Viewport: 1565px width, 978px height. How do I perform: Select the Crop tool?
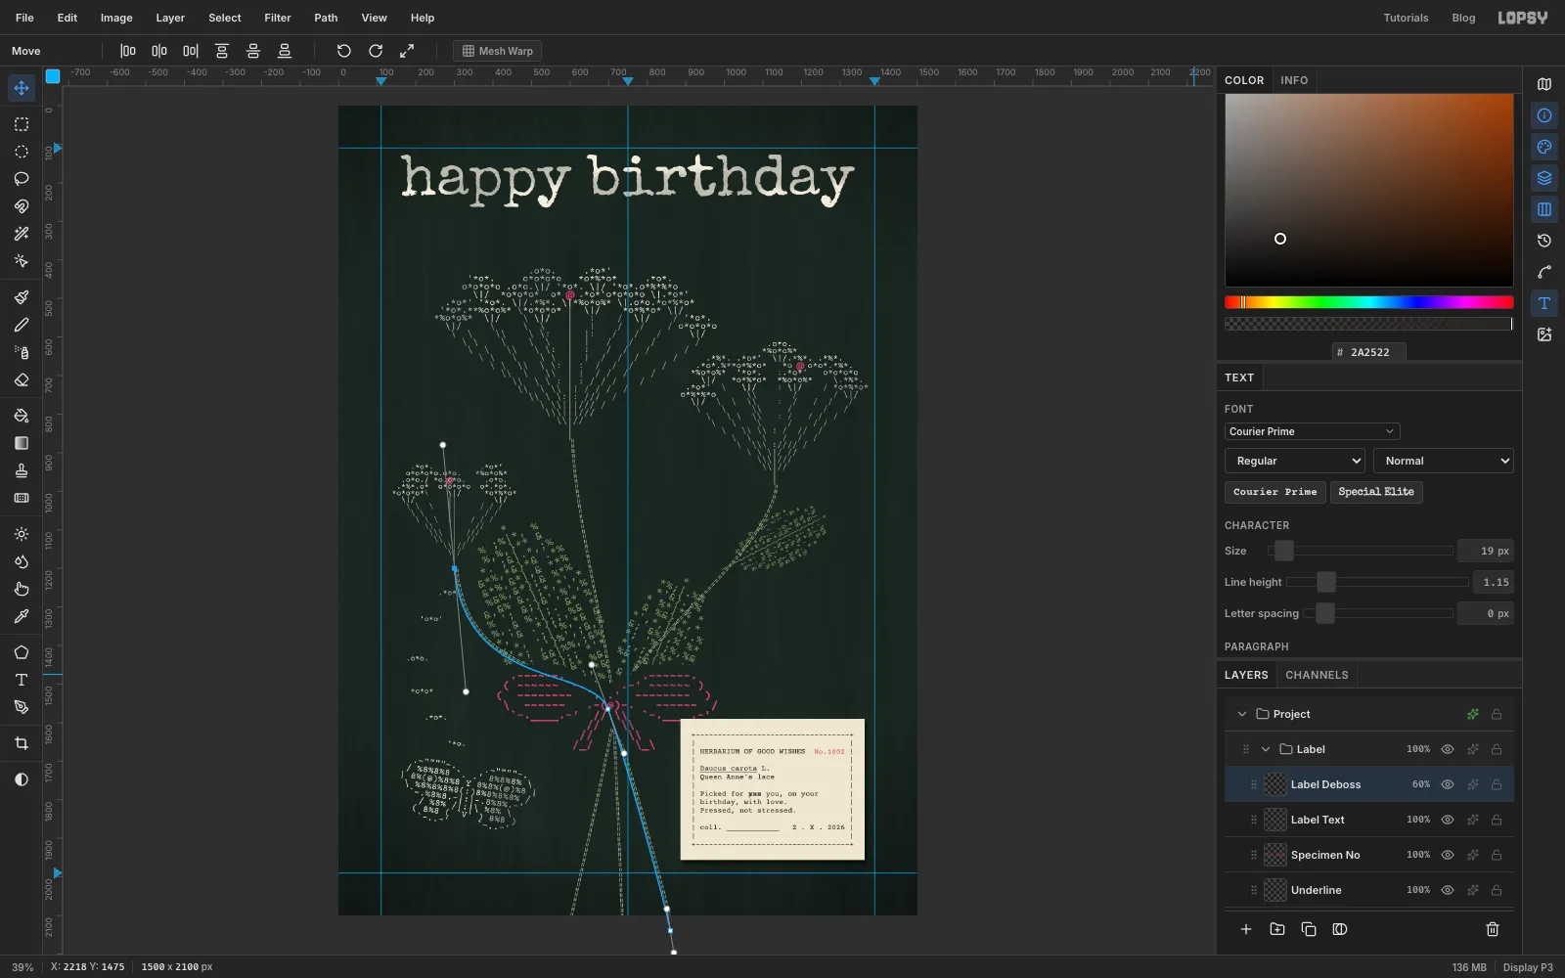[22, 743]
